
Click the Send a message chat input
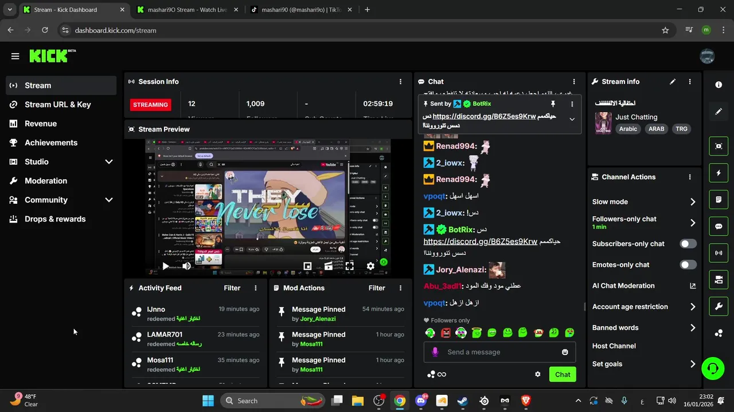500,352
